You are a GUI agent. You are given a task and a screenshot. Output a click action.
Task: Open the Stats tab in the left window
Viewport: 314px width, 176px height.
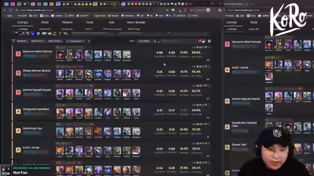(45, 22)
